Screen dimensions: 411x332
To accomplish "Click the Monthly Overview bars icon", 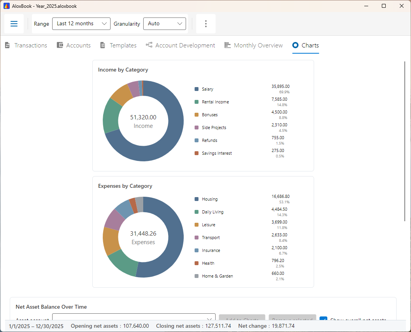I will tap(228, 45).
